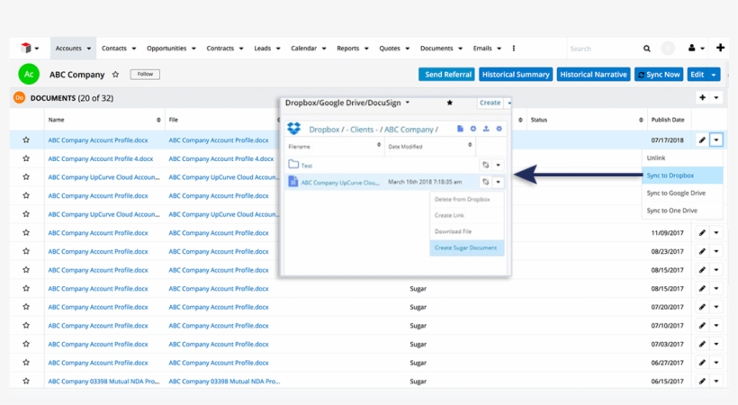This screenshot has height=405, width=738.
Task: Select Sync to Dropbox menu option
Action: click(682, 175)
